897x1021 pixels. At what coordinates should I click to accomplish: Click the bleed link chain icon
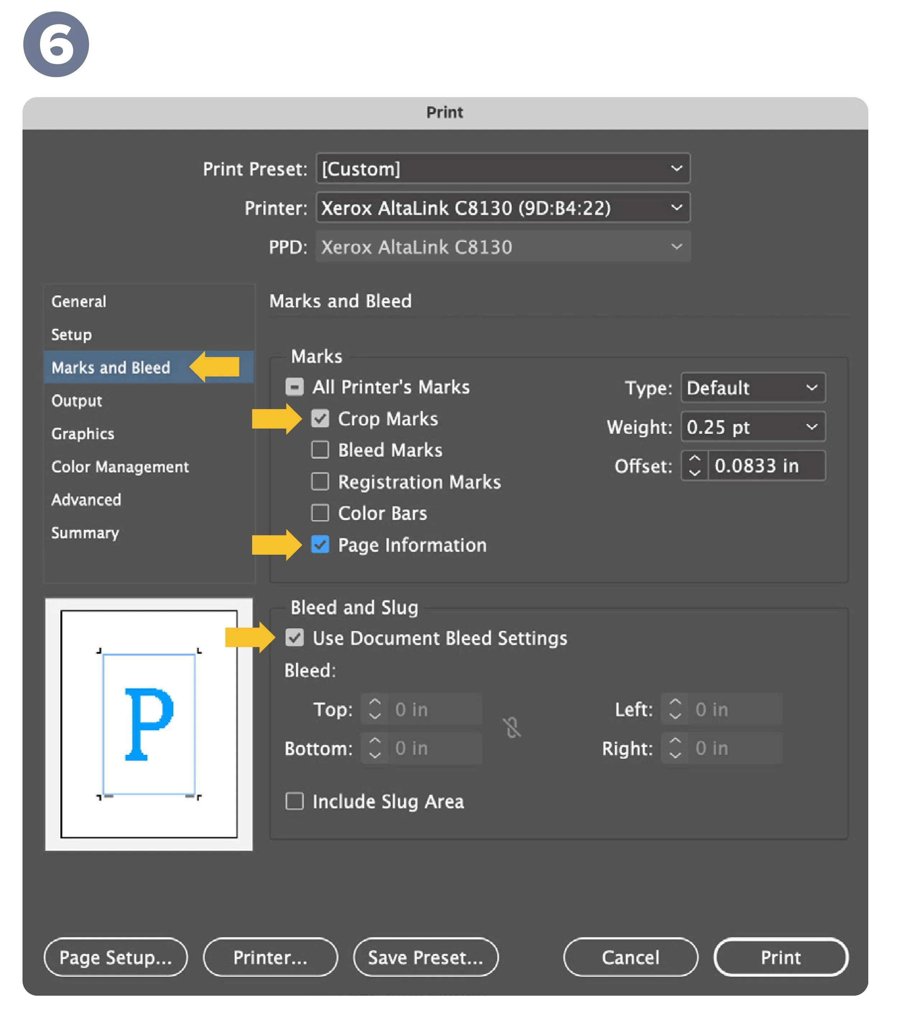coord(511,728)
